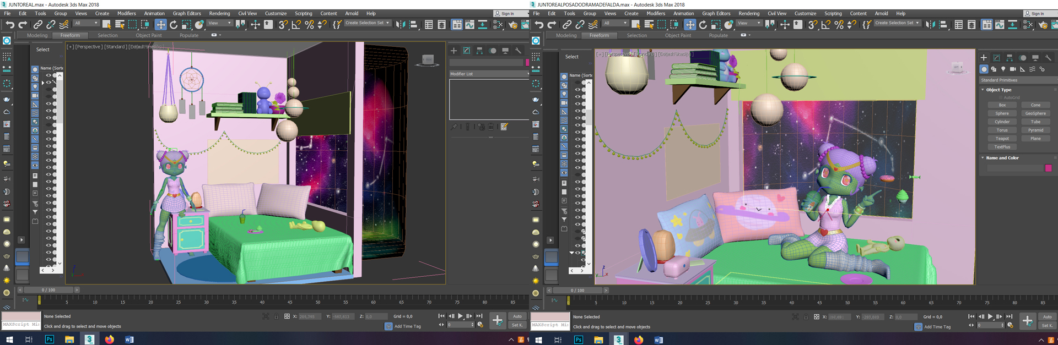Open the Standard Primitives dropdown
Image resolution: width=1058 pixels, height=345 pixels.
pyautogui.click(x=1017, y=80)
